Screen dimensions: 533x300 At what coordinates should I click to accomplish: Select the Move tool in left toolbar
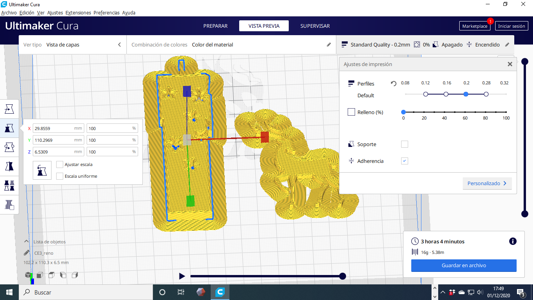(9, 109)
